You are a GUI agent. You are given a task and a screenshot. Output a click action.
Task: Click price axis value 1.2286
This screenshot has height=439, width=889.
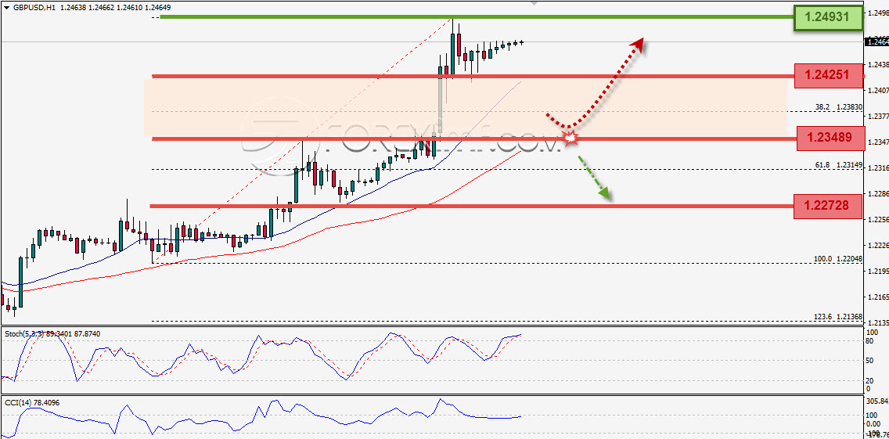click(x=878, y=193)
